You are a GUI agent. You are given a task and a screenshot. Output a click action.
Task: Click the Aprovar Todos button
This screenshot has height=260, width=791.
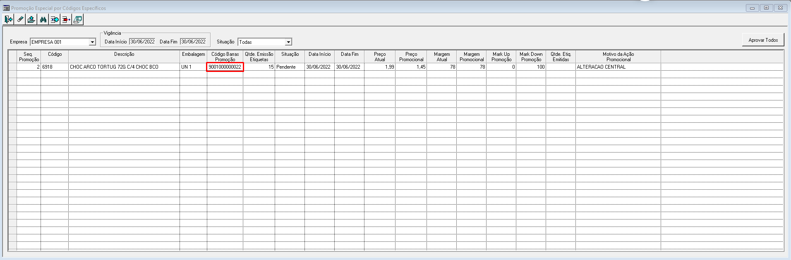[763, 40]
